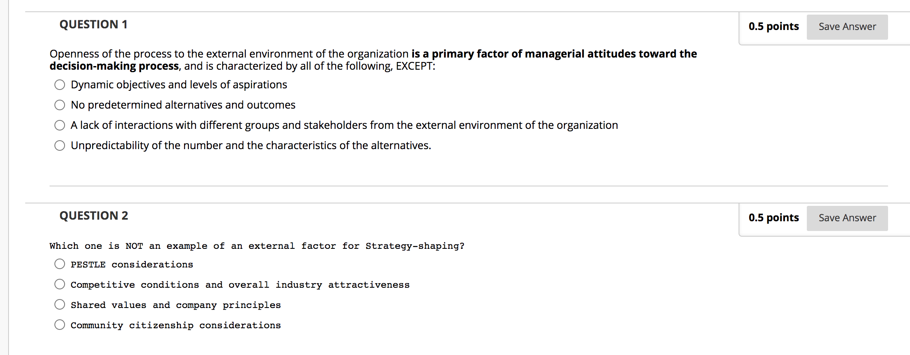Click Save Answer for Question 2
The height and width of the screenshot is (355, 910).
point(847,218)
